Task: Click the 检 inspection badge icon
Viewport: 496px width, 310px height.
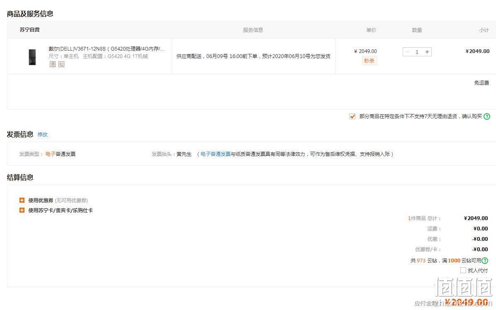Action: coord(61,64)
